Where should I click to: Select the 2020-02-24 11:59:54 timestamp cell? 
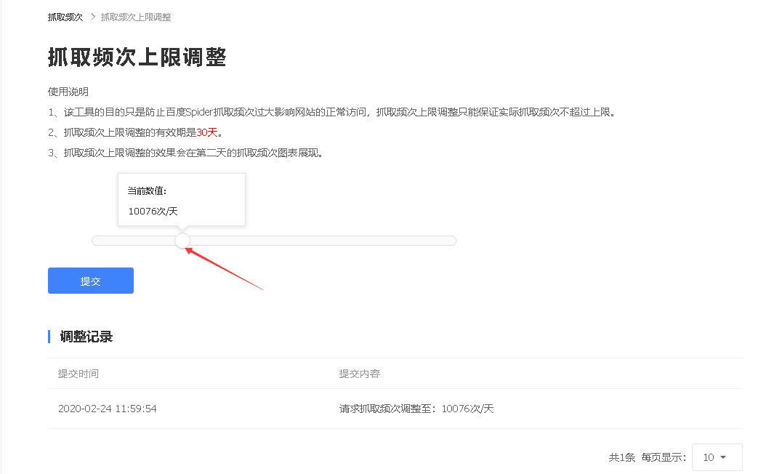(x=107, y=409)
